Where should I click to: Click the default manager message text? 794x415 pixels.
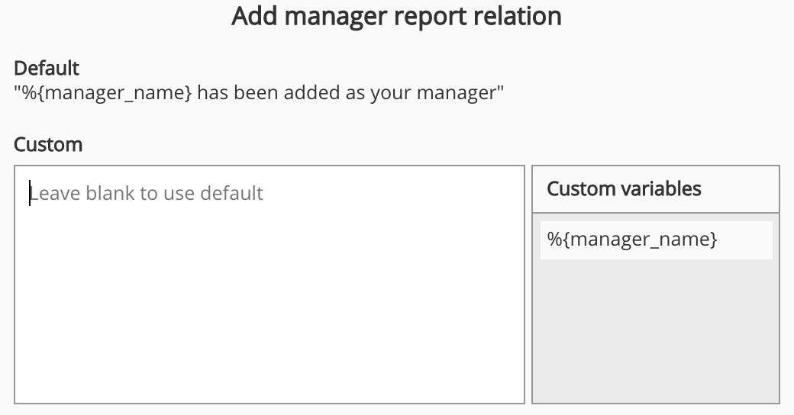point(259,93)
